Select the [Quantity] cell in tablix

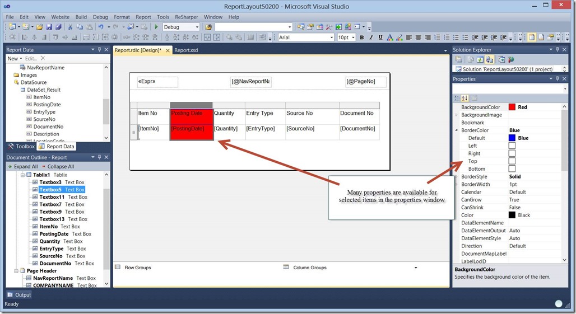pyautogui.click(x=229, y=132)
